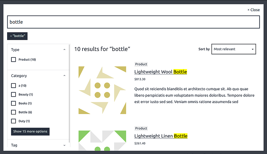Click into the search input field
267x154 pixels.
click(133, 22)
